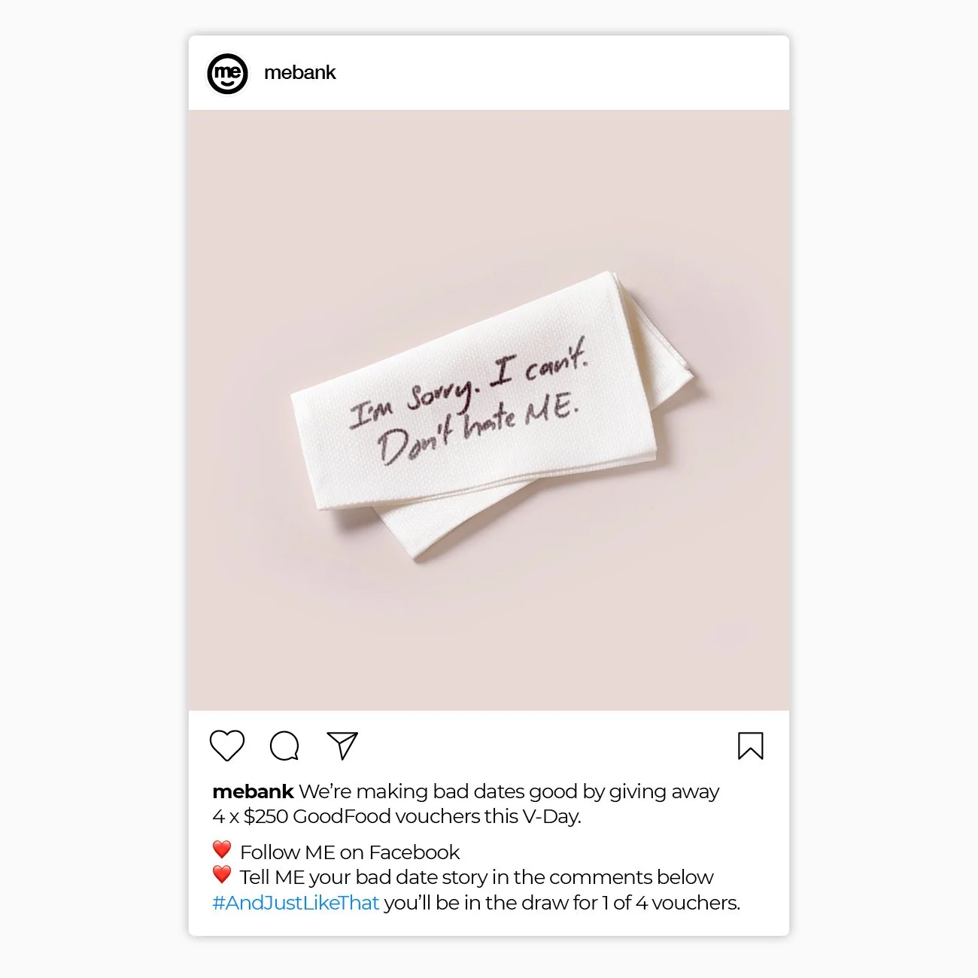Save the post with the bookmark icon
Viewport: 978px width, 978px height.
750,746
